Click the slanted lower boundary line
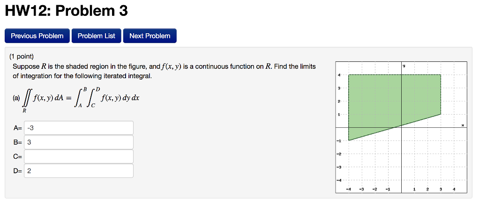 (x=395, y=127)
